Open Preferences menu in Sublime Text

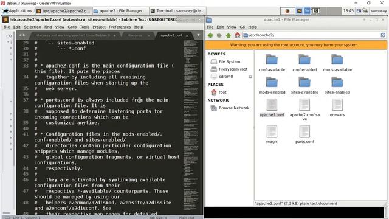120,27
